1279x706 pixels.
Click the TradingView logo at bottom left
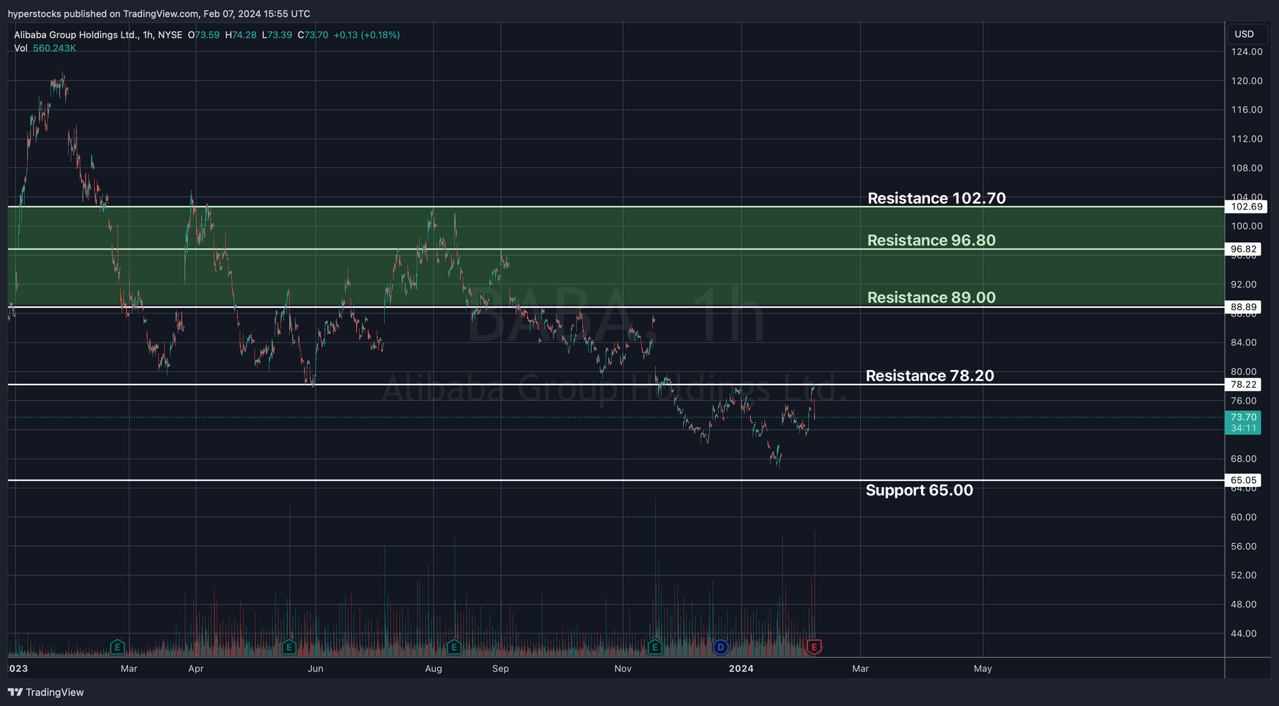[x=46, y=692]
